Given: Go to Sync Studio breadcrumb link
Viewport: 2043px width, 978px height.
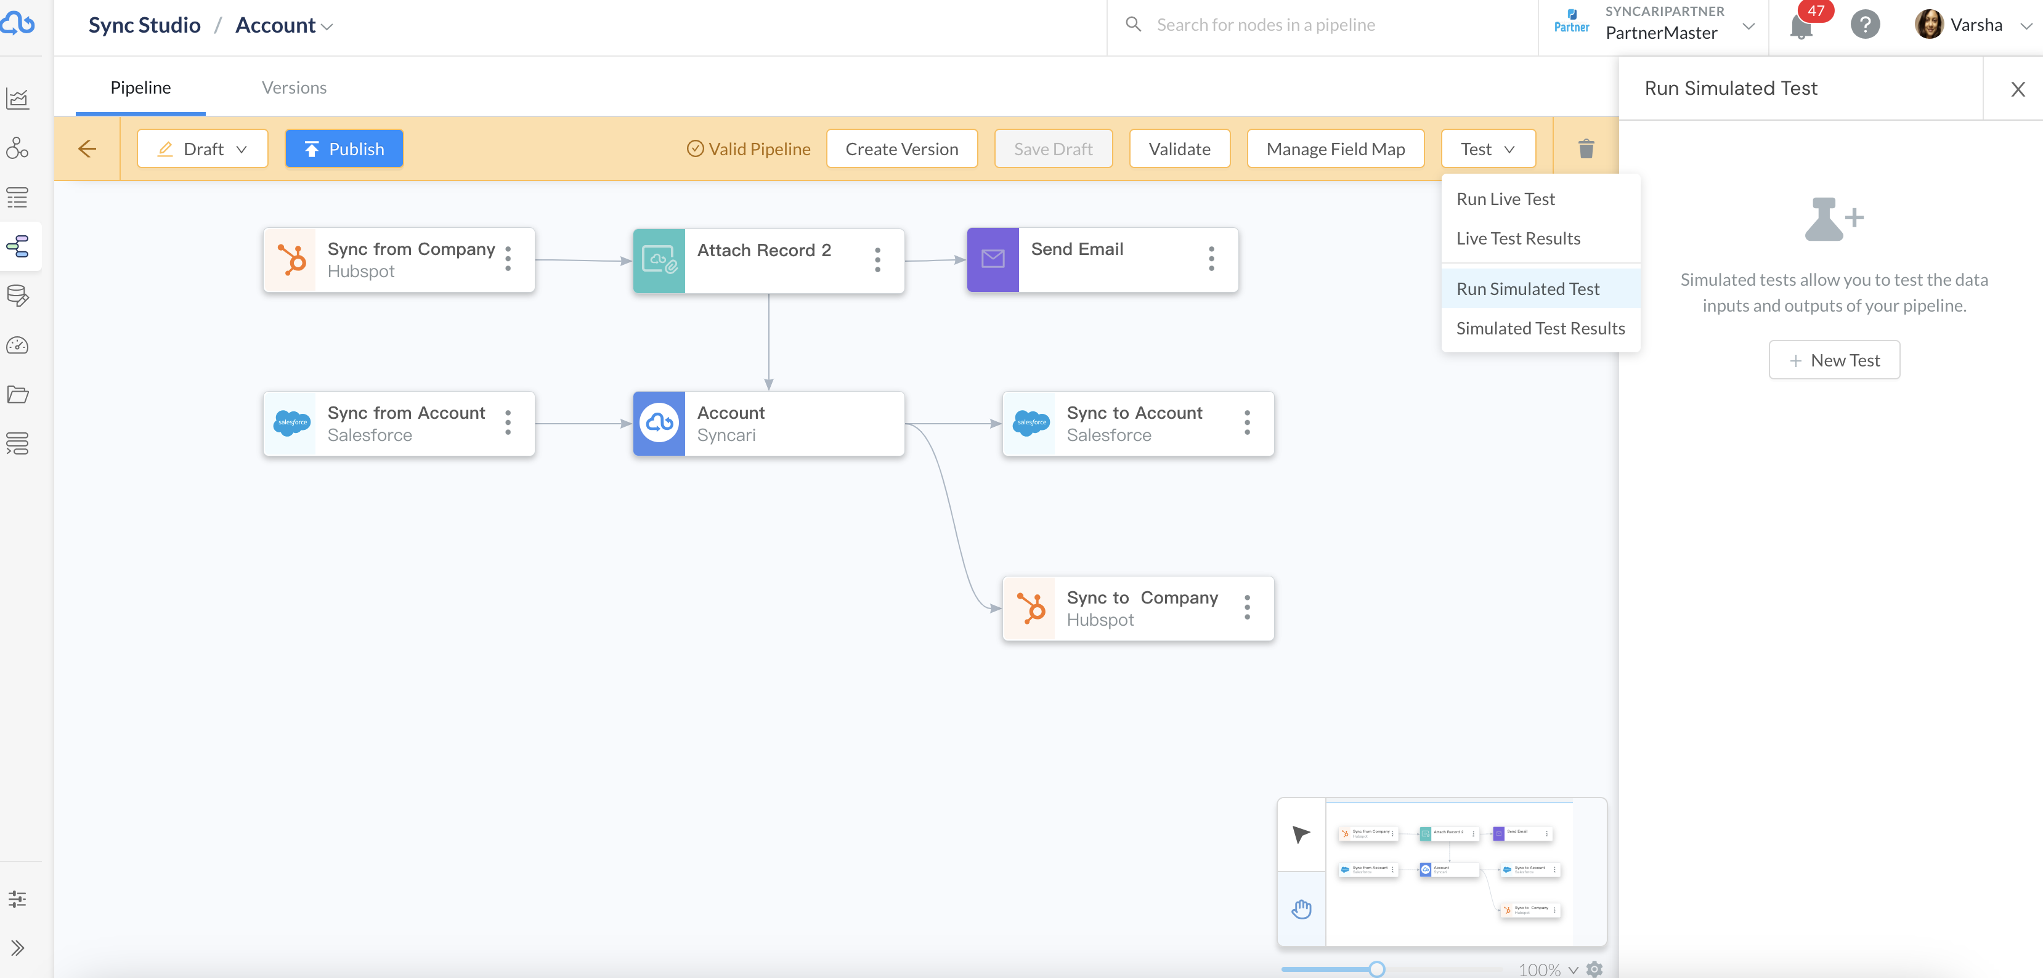Looking at the screenshot, I should (144, 25).
